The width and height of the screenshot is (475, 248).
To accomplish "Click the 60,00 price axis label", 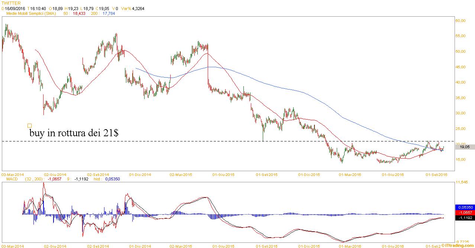I will (461, 21).
